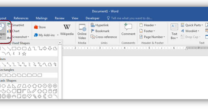This screenshot has height=109, width=208.
Task: Choose the right brace shape
Action: point(19,54)
